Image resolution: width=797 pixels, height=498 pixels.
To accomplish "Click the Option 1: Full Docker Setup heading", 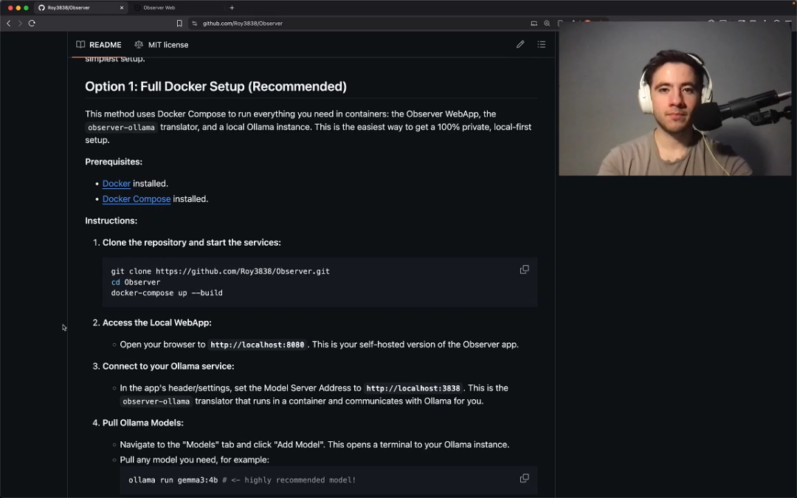I will point(215,86).
